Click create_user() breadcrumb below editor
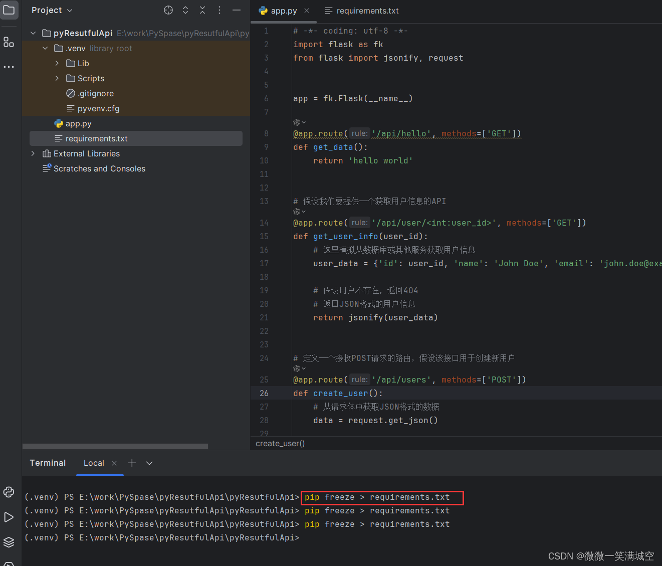The height and width of the screenshot is (566, 662). pos(280,444)
